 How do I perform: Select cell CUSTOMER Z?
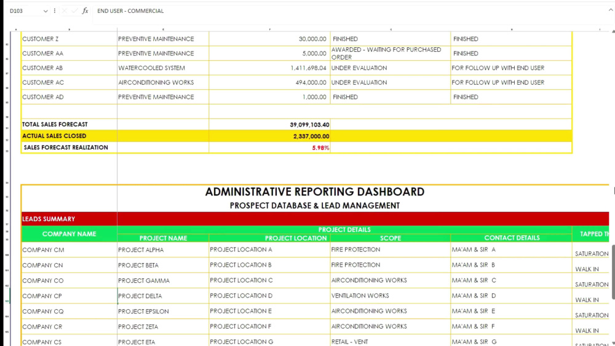click(x=69, y=39)
